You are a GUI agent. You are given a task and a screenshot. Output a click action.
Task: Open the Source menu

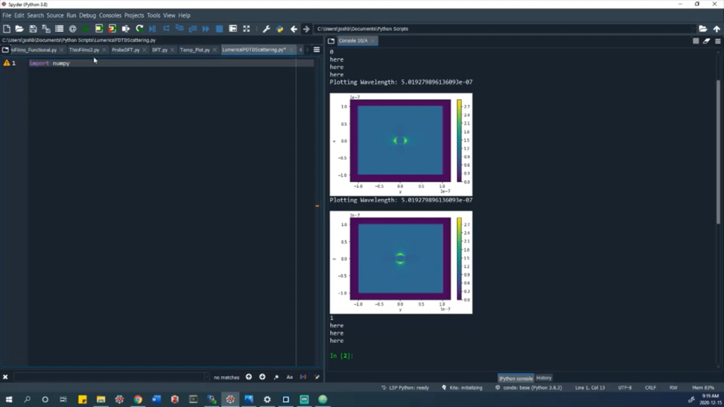pos(55,15)
